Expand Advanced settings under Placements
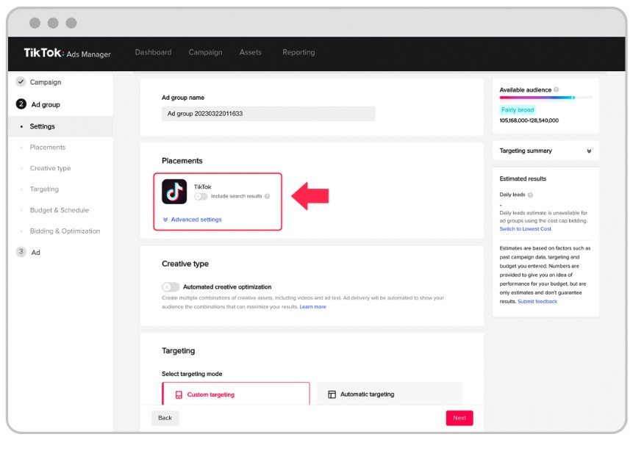Image resolution: width=644 pixels, height=459 pixels. pos(192,220)
